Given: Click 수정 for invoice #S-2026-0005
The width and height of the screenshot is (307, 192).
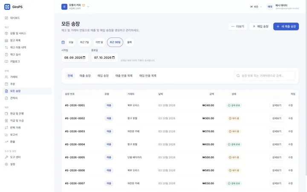Looking at the screenshot, I should click(290, 157).
